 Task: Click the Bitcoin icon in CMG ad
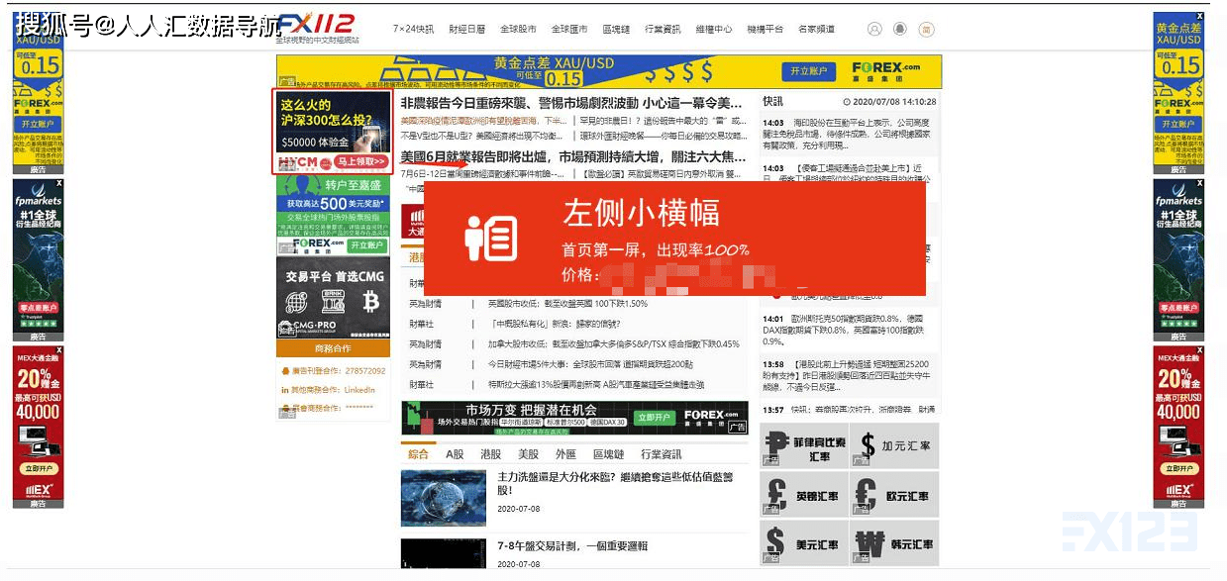click(371, 302)
